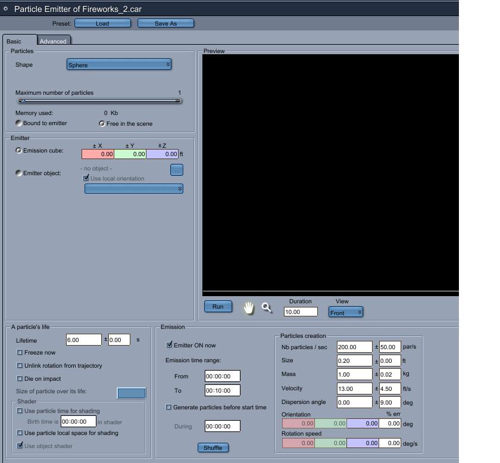Screen dimensions: 500x463
Task: Click the During time field
Action: click(222, 426)
